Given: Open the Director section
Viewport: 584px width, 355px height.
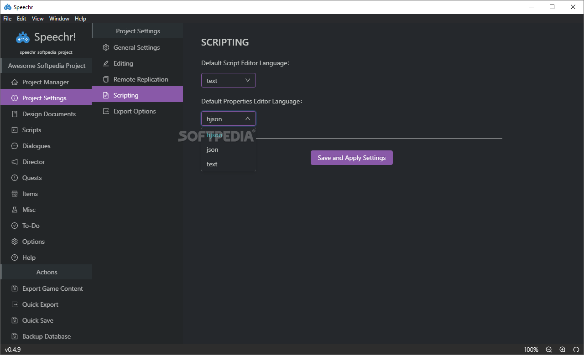Looking at the screenshot, I should pos(46,162).
